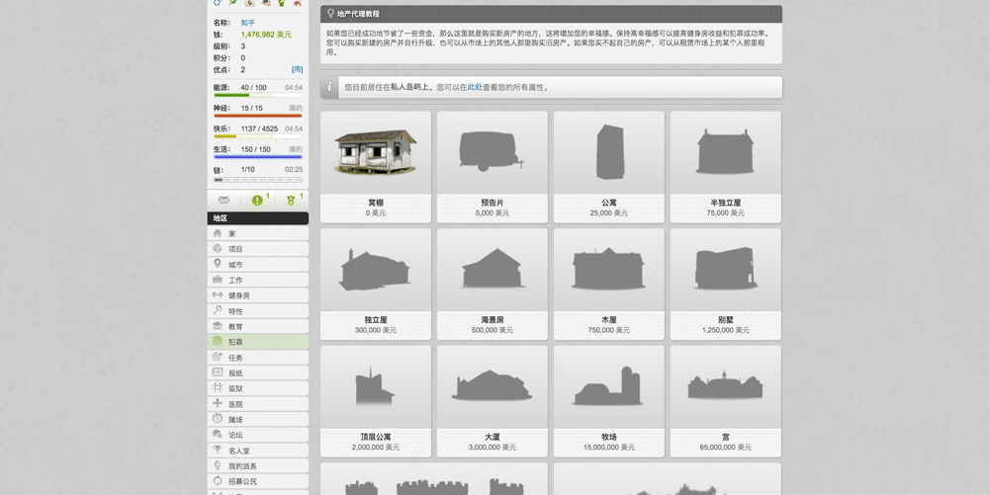Image resolution: width=989 pixels, height=495 pixels.
Task: Click the lightbulb icon in tutorial header
Action: tap(330, 13)
